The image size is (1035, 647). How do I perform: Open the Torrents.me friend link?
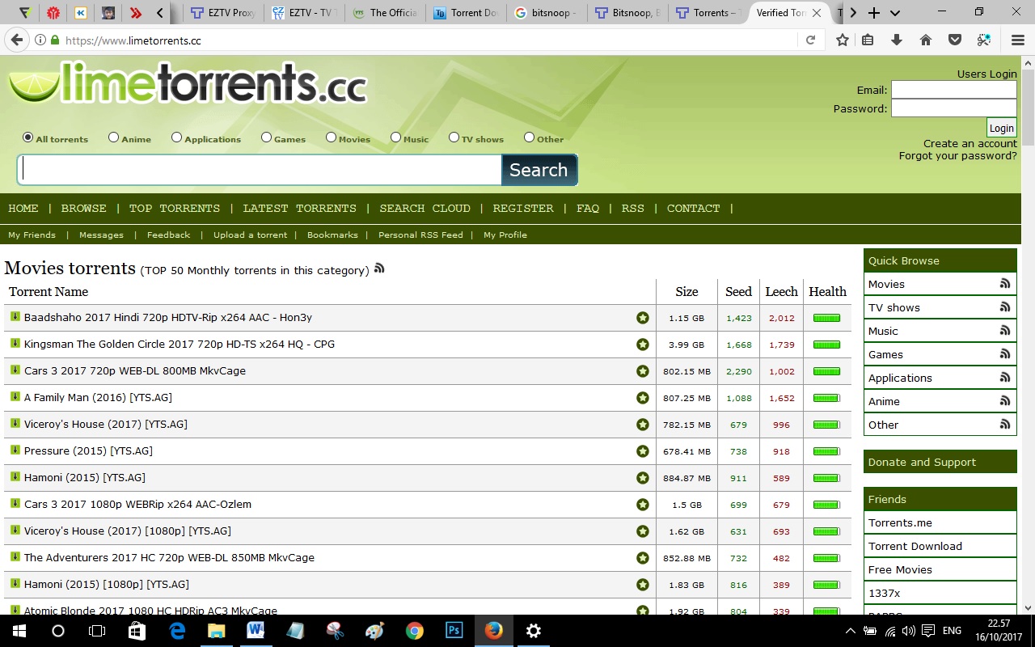(x=940, y=522)
